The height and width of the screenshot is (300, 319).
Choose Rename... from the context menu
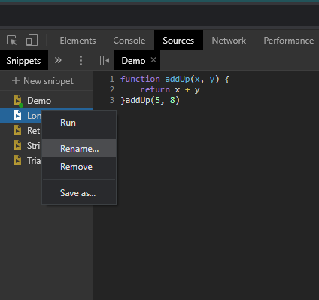(79, 149)
